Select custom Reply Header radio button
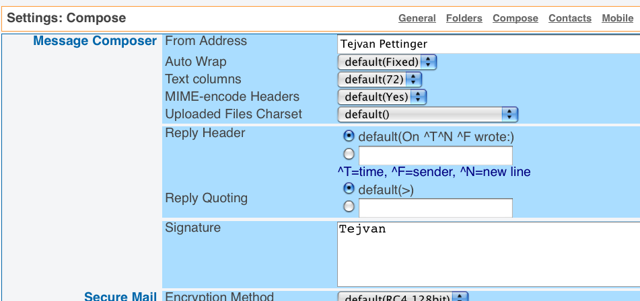The height and width of the screenshot is (301, 640). (x=349, y=154)
